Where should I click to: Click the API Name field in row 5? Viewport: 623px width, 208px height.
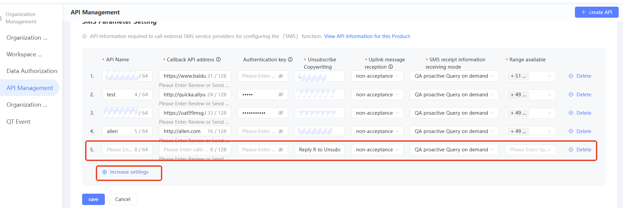120,150
